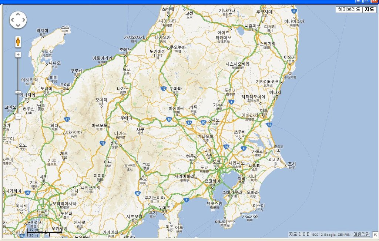Click the 사가미하라 city label
Screen dimensions: 379x241
coord(184,176)
